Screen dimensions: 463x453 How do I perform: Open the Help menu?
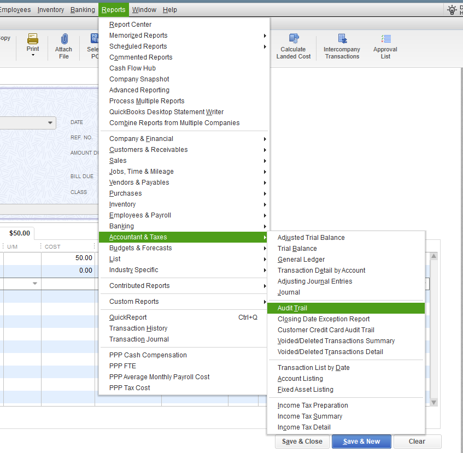(170, 10)
